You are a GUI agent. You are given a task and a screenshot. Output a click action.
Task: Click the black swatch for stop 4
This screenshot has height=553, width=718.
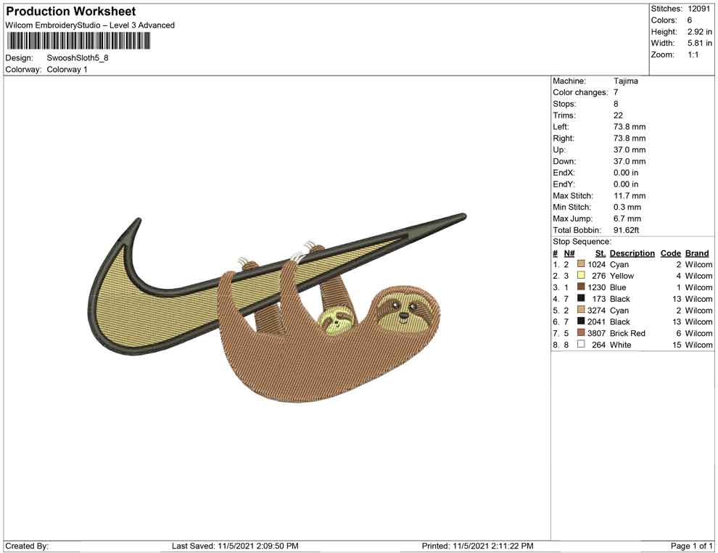click(581, 298)
